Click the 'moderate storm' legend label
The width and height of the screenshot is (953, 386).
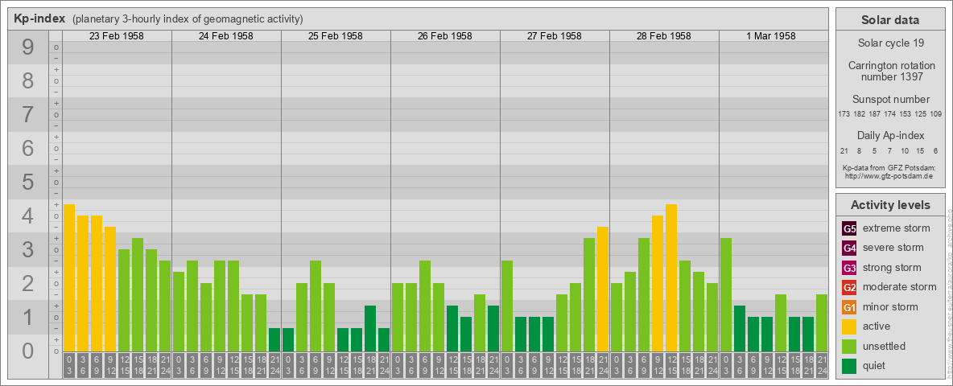coord(900,286)
